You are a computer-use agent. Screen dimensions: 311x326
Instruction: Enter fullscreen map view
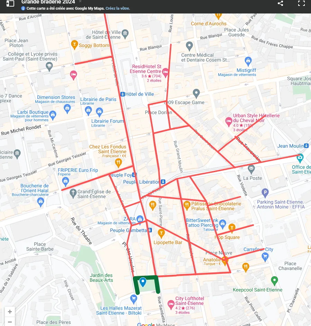point(301,3)
